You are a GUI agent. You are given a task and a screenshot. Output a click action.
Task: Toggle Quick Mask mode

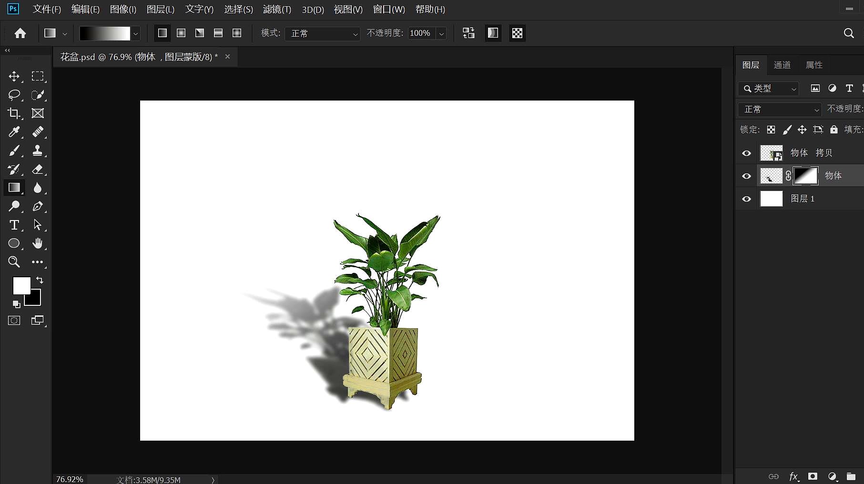tap(14, 321)
